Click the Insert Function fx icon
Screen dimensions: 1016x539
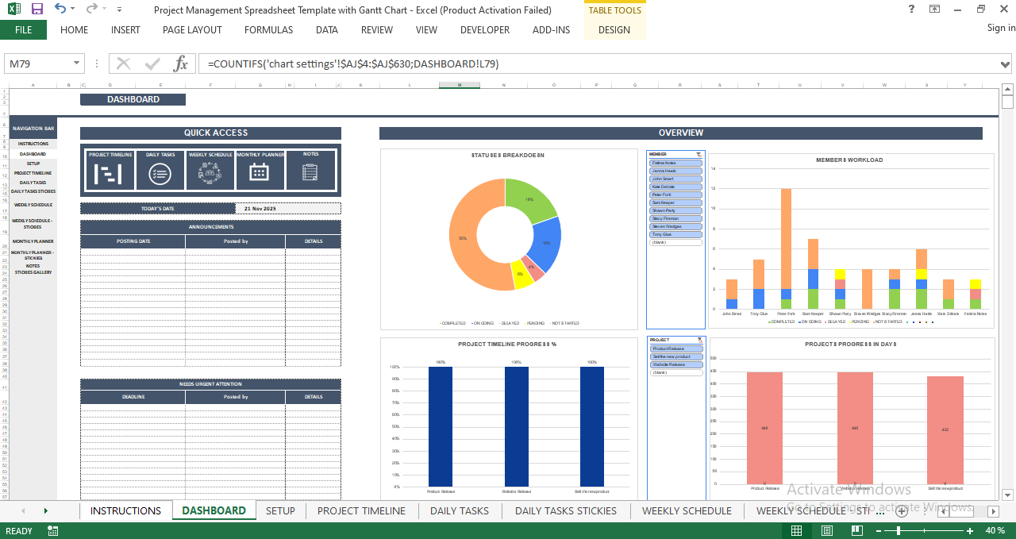click(x=181, y=64)
